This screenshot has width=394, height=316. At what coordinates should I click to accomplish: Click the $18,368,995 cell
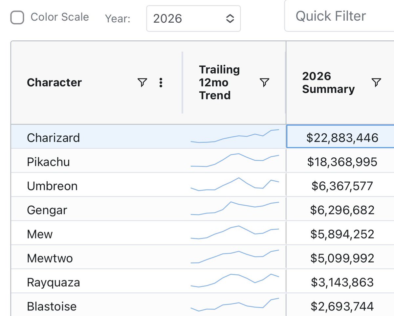[x=340, y=161]
